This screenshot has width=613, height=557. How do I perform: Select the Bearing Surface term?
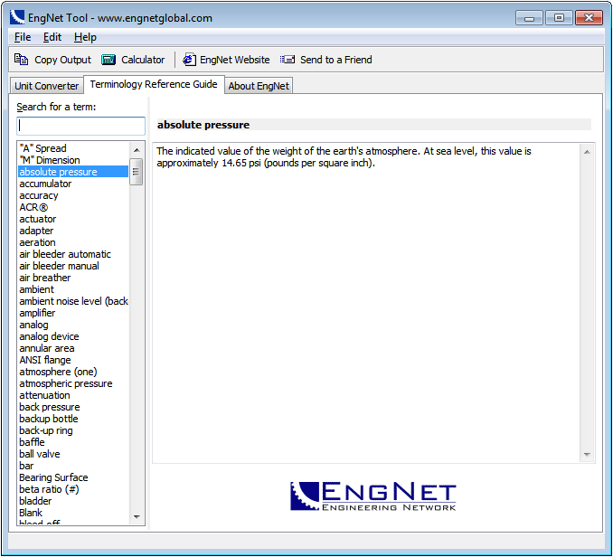[73, 477]
